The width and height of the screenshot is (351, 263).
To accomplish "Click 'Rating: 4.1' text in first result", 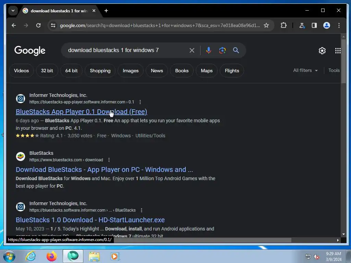I will point(51,136).
